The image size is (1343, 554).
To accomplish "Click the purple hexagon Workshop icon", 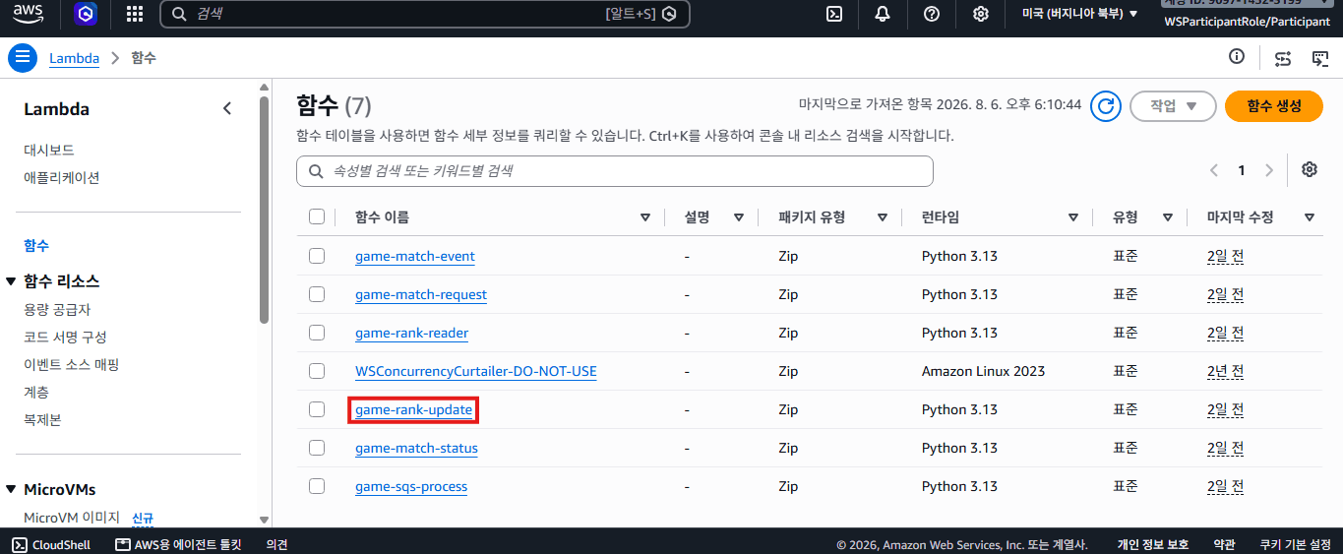I will (x=86, y=14).
